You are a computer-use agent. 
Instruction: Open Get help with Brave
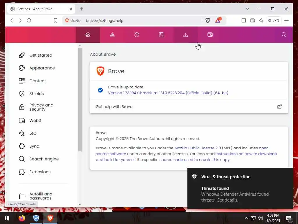189,107
